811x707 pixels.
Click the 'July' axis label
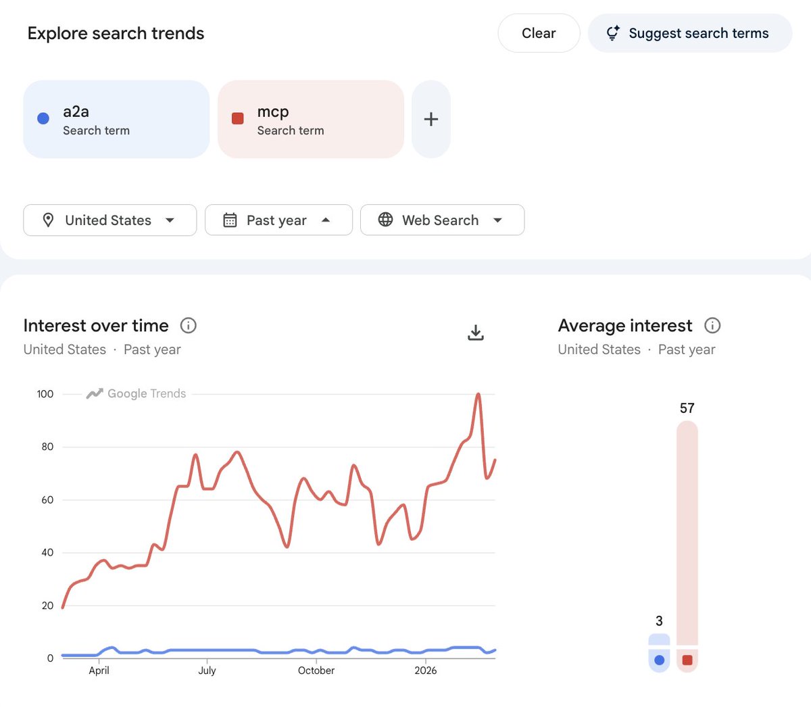point(207,671)
